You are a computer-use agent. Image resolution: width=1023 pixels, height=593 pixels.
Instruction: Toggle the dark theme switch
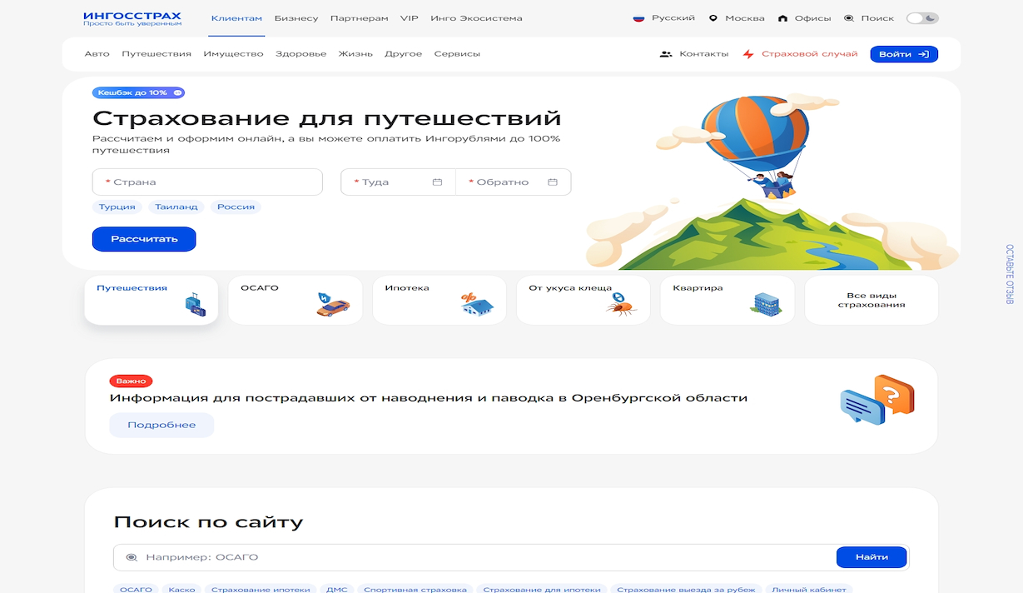(922, 18)
